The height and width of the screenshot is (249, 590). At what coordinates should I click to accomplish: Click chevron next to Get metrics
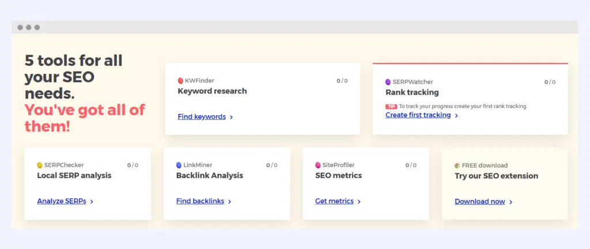pyautogui.click(x=359, y=202)
